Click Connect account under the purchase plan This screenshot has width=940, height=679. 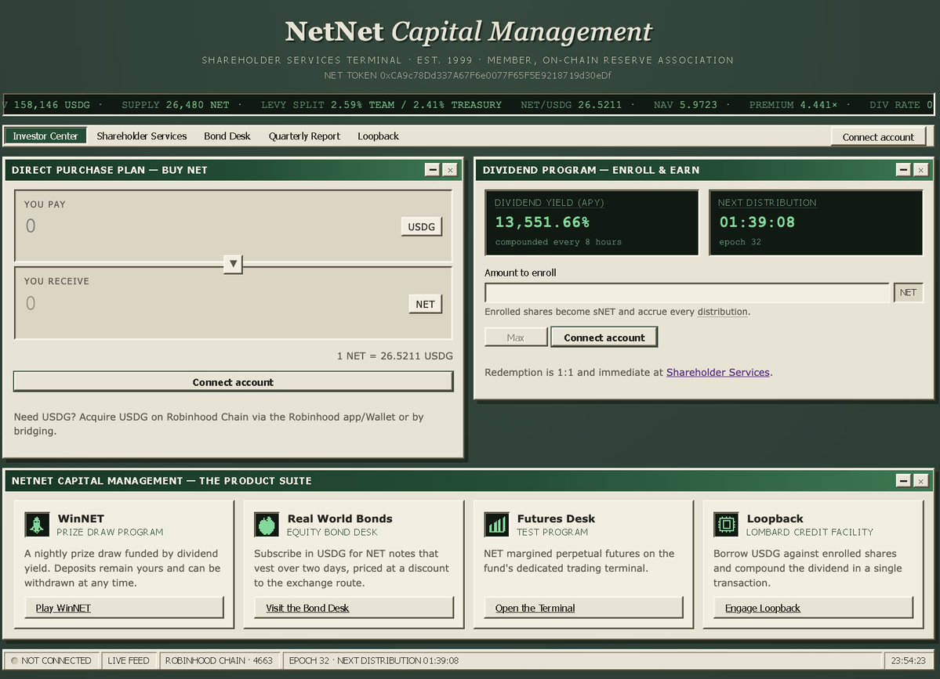[233, 382]
